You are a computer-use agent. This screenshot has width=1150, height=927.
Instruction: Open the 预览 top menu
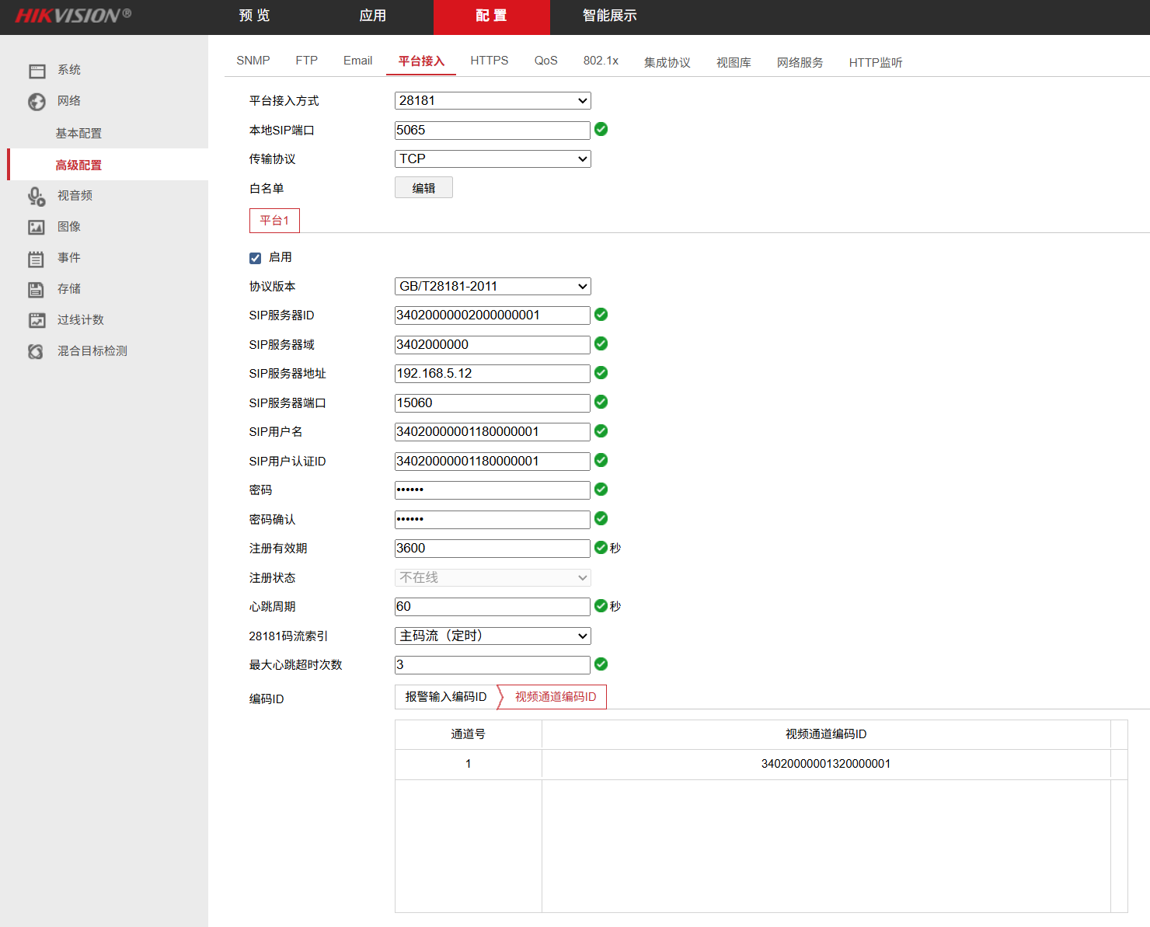(x=254, y=16)
